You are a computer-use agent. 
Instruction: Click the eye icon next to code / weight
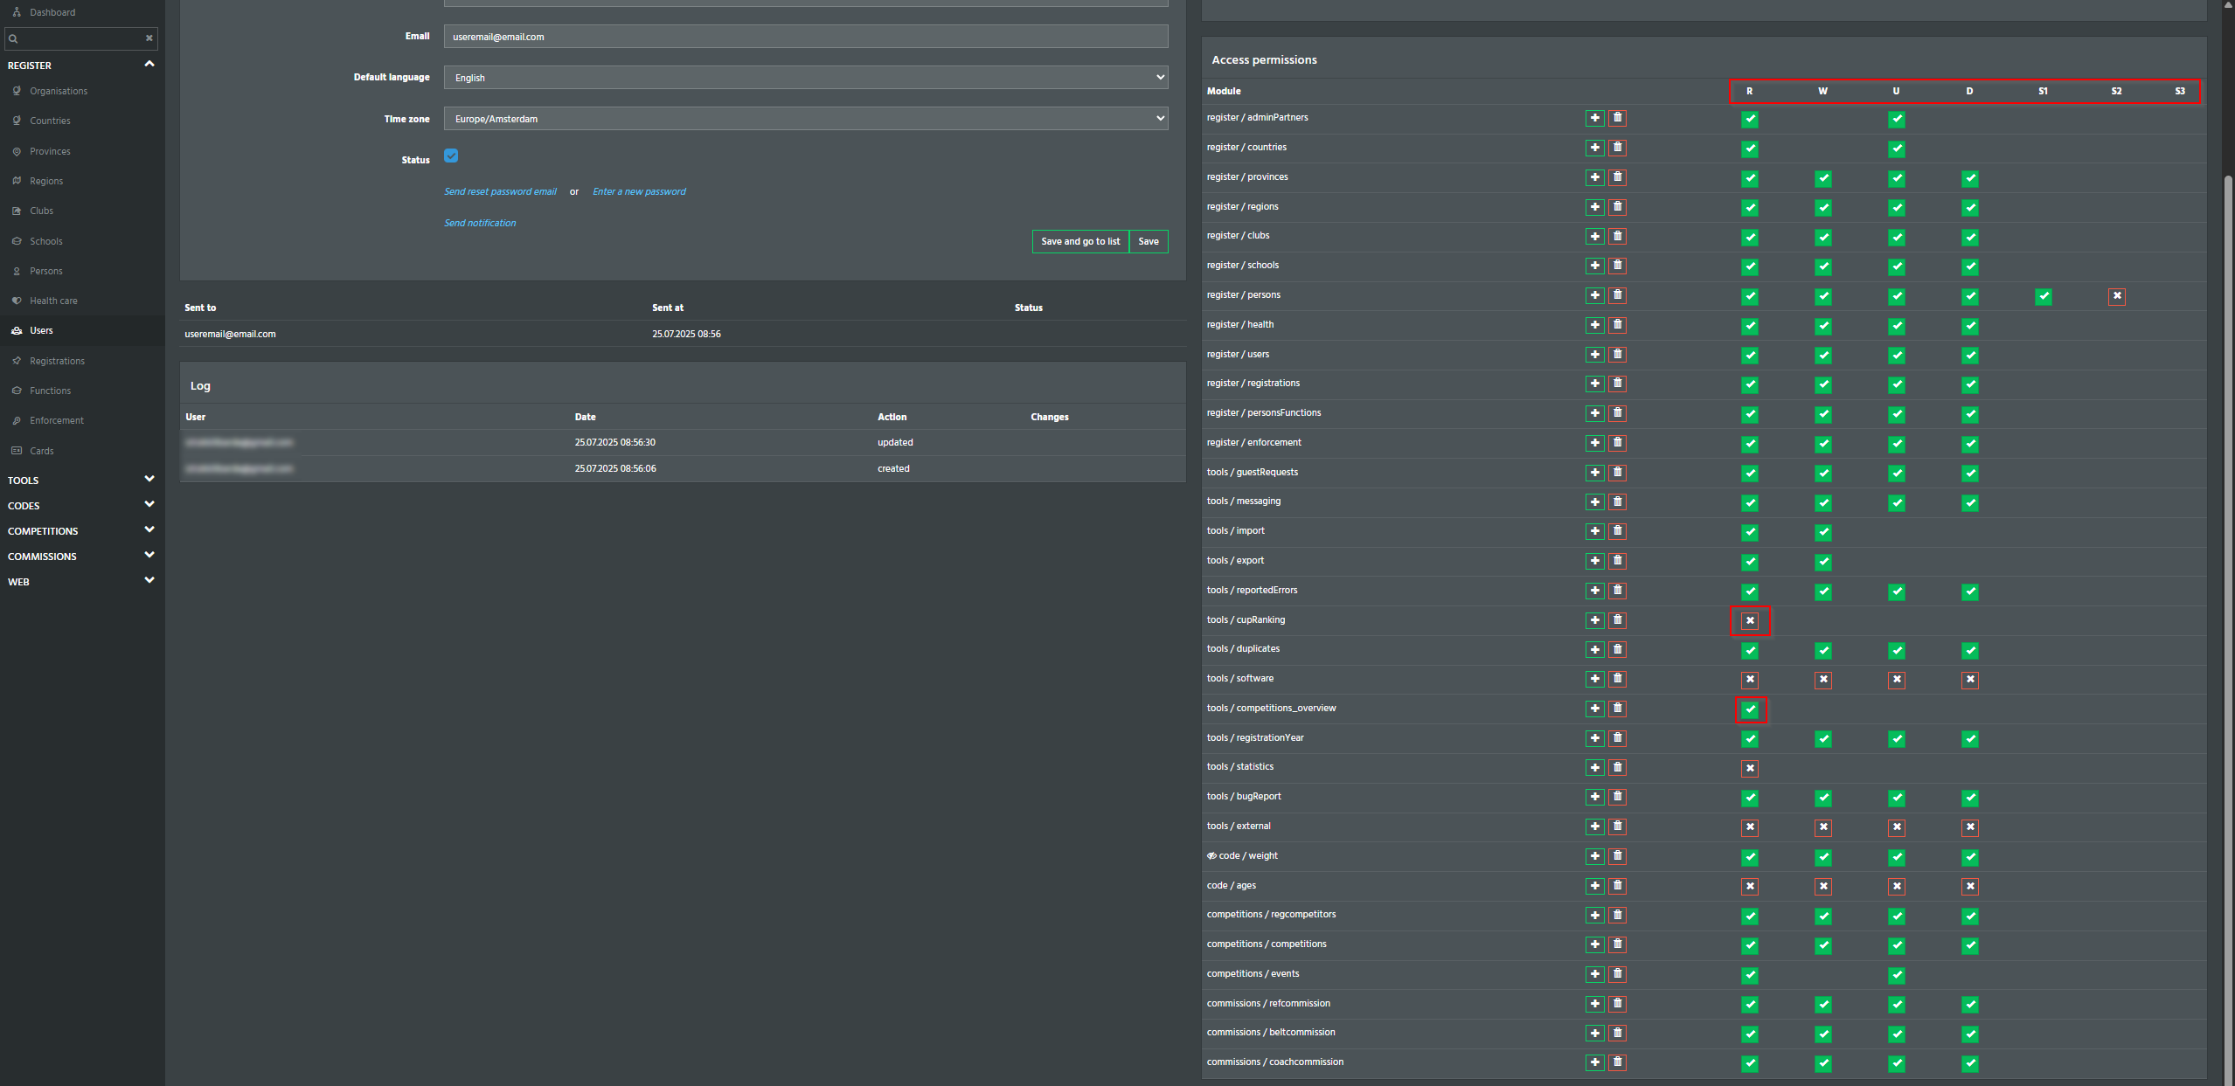coord(1211,856)
